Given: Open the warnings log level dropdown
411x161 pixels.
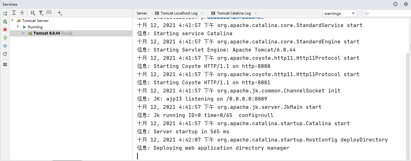Looking at the screenshot, I should click(x=340, y=13).
